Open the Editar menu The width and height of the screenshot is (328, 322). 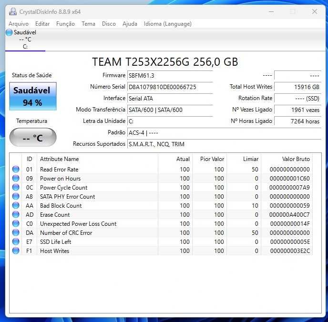[42, 24]
